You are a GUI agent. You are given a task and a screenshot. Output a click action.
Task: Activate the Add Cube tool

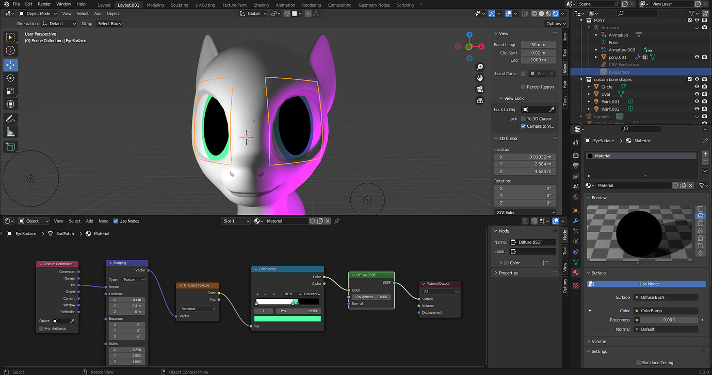(11, 147)
